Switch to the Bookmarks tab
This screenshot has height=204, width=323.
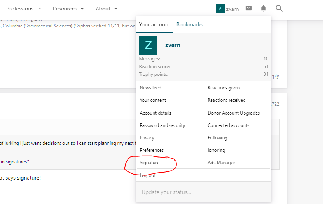[189, 24]
